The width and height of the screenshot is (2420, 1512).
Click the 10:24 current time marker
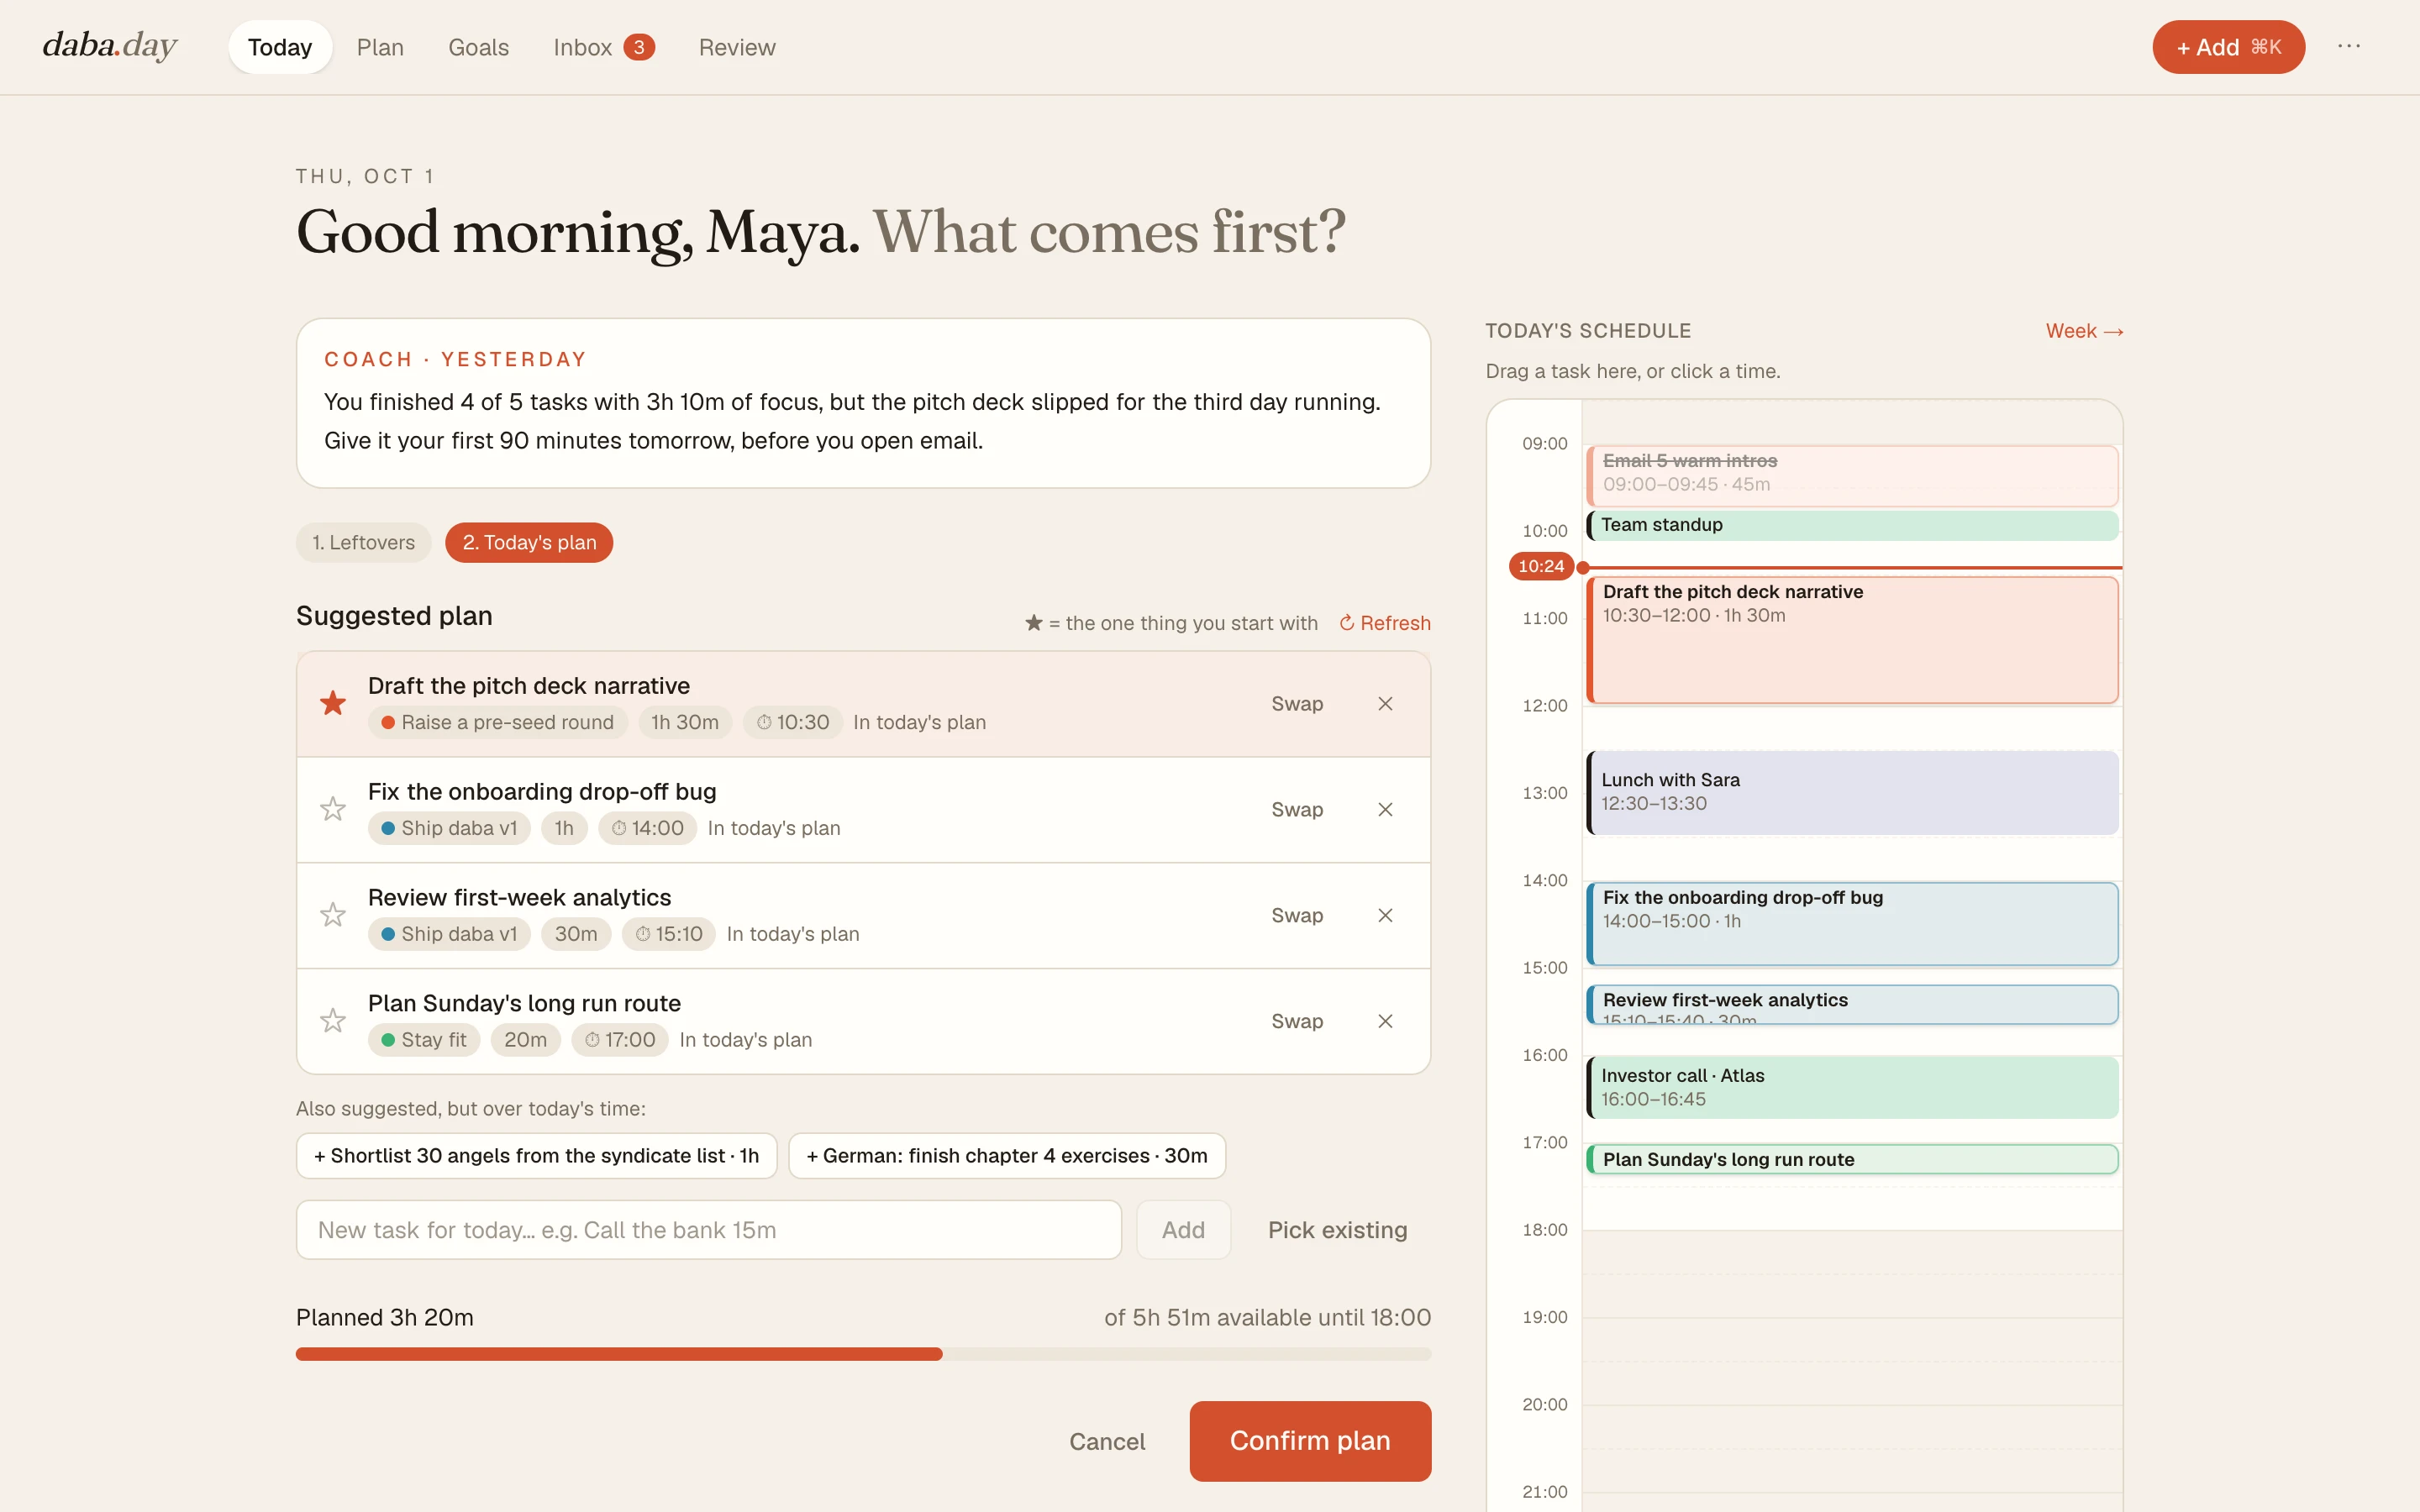(1541, 566)
